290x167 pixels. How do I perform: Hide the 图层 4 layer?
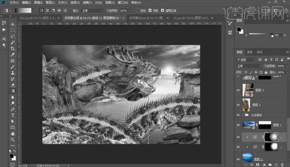pos(238,90)
